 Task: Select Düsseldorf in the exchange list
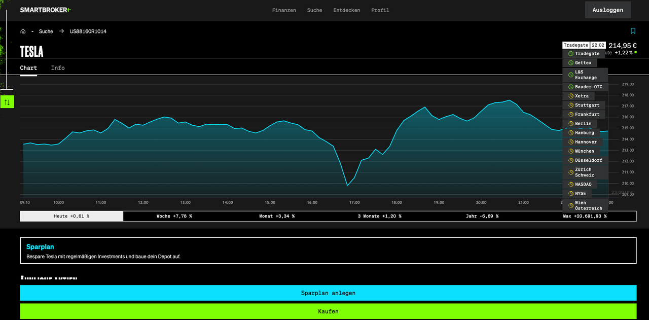585,160
